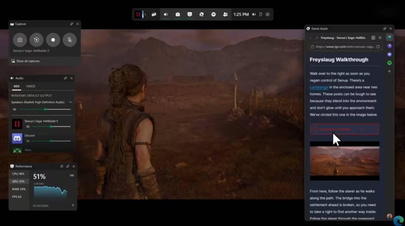Click the Discord app icon in Audio mixer
405x226 pixels.
pos(17,139)
